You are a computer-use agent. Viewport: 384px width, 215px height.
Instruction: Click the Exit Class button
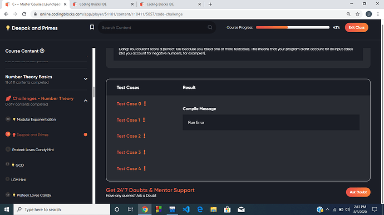[356, 27]
